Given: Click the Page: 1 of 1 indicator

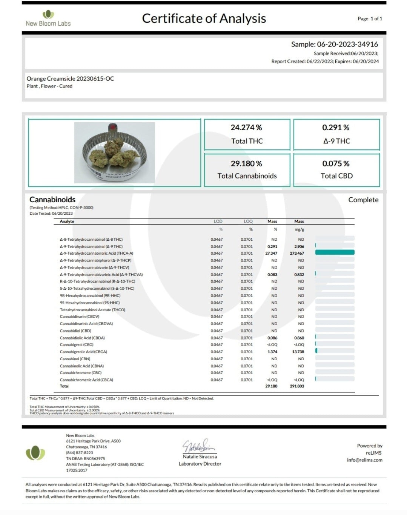Looking at the screenshot, I should 370,18.
